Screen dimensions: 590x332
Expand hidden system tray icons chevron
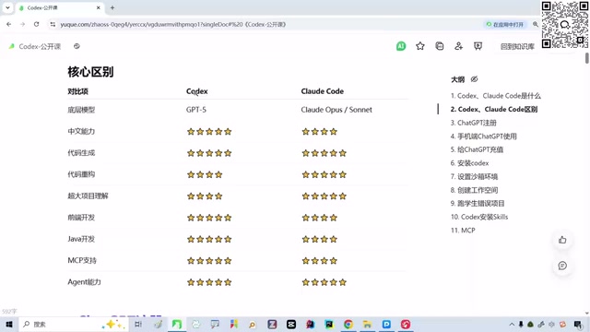pos(512,324)
